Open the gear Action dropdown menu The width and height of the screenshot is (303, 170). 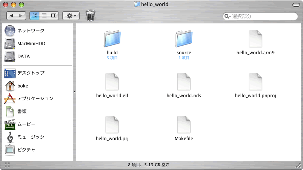[71, 15]
